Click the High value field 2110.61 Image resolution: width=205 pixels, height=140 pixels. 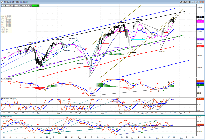[10, 5]
